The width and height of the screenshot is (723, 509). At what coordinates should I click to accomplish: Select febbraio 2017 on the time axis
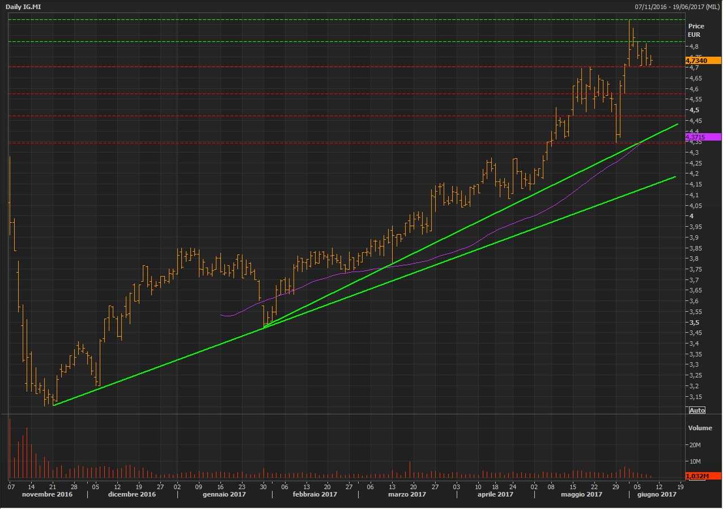[x=315, y=495]
